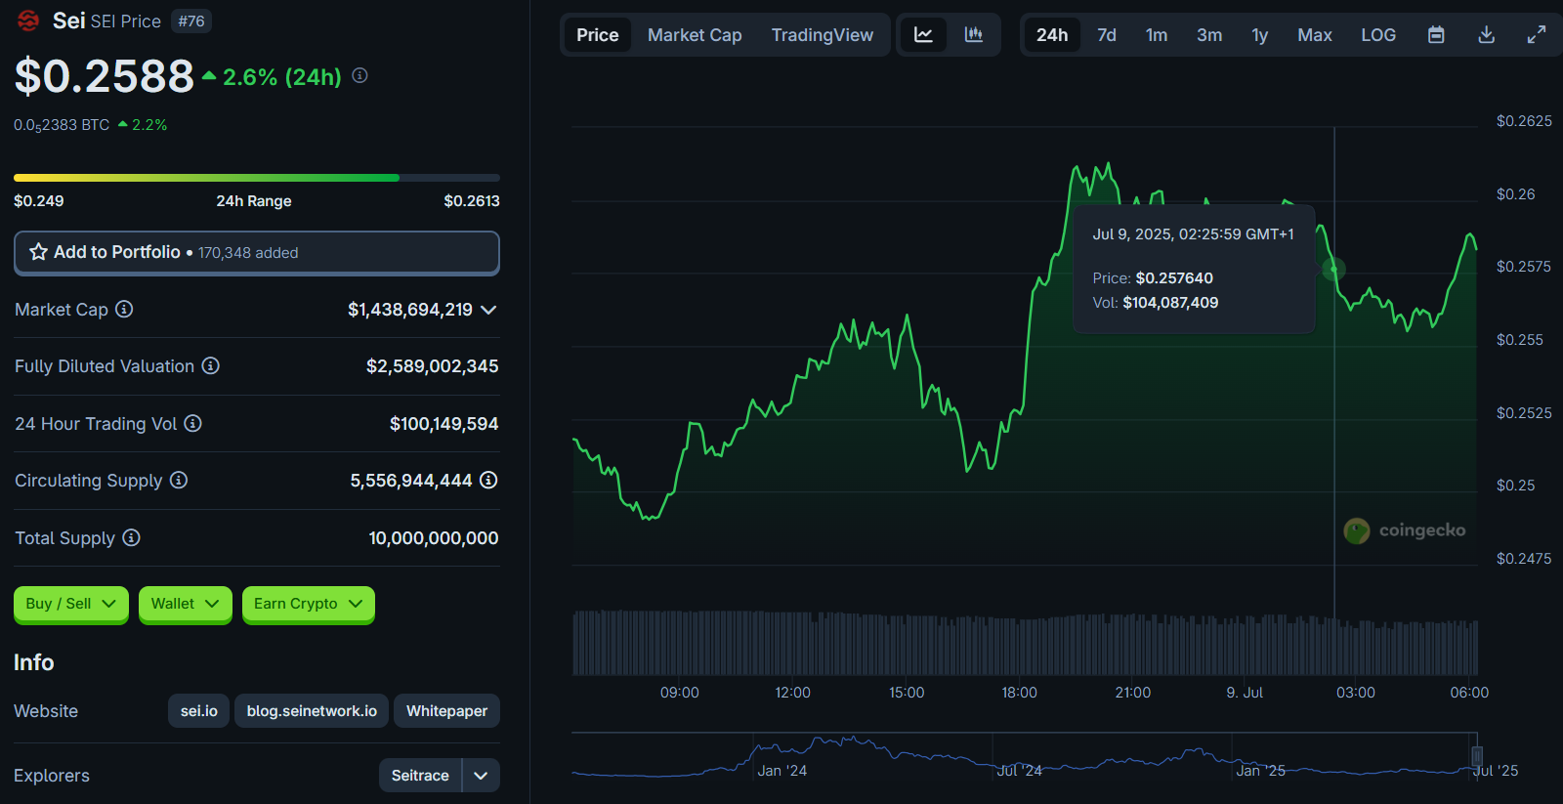
Task: Select the 7d time range
Action: coord(1106,35)
